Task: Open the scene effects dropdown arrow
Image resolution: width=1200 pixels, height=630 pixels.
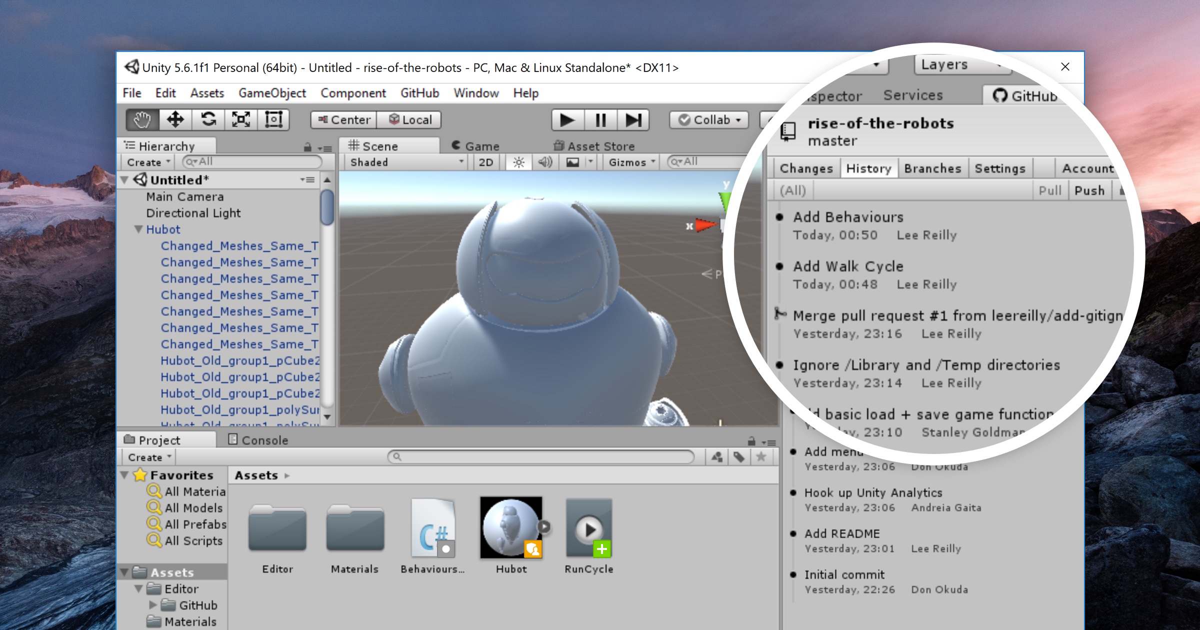Action: pos(590,162)
